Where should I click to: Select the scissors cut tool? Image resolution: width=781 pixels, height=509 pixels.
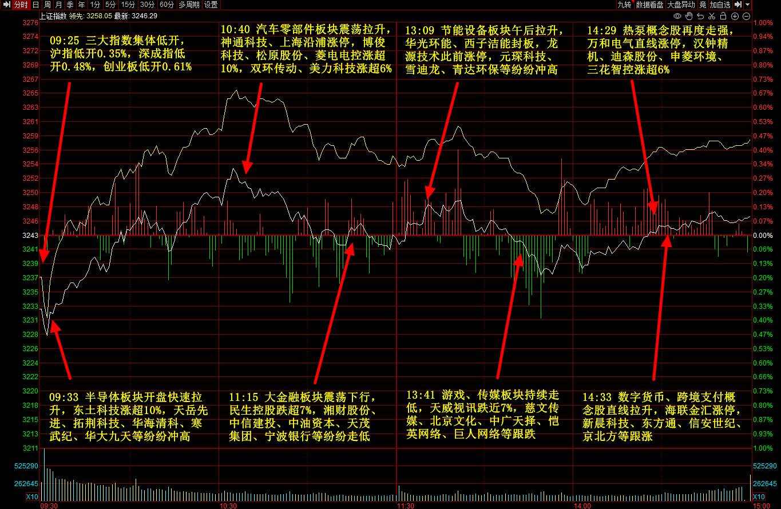coord(712,16)
